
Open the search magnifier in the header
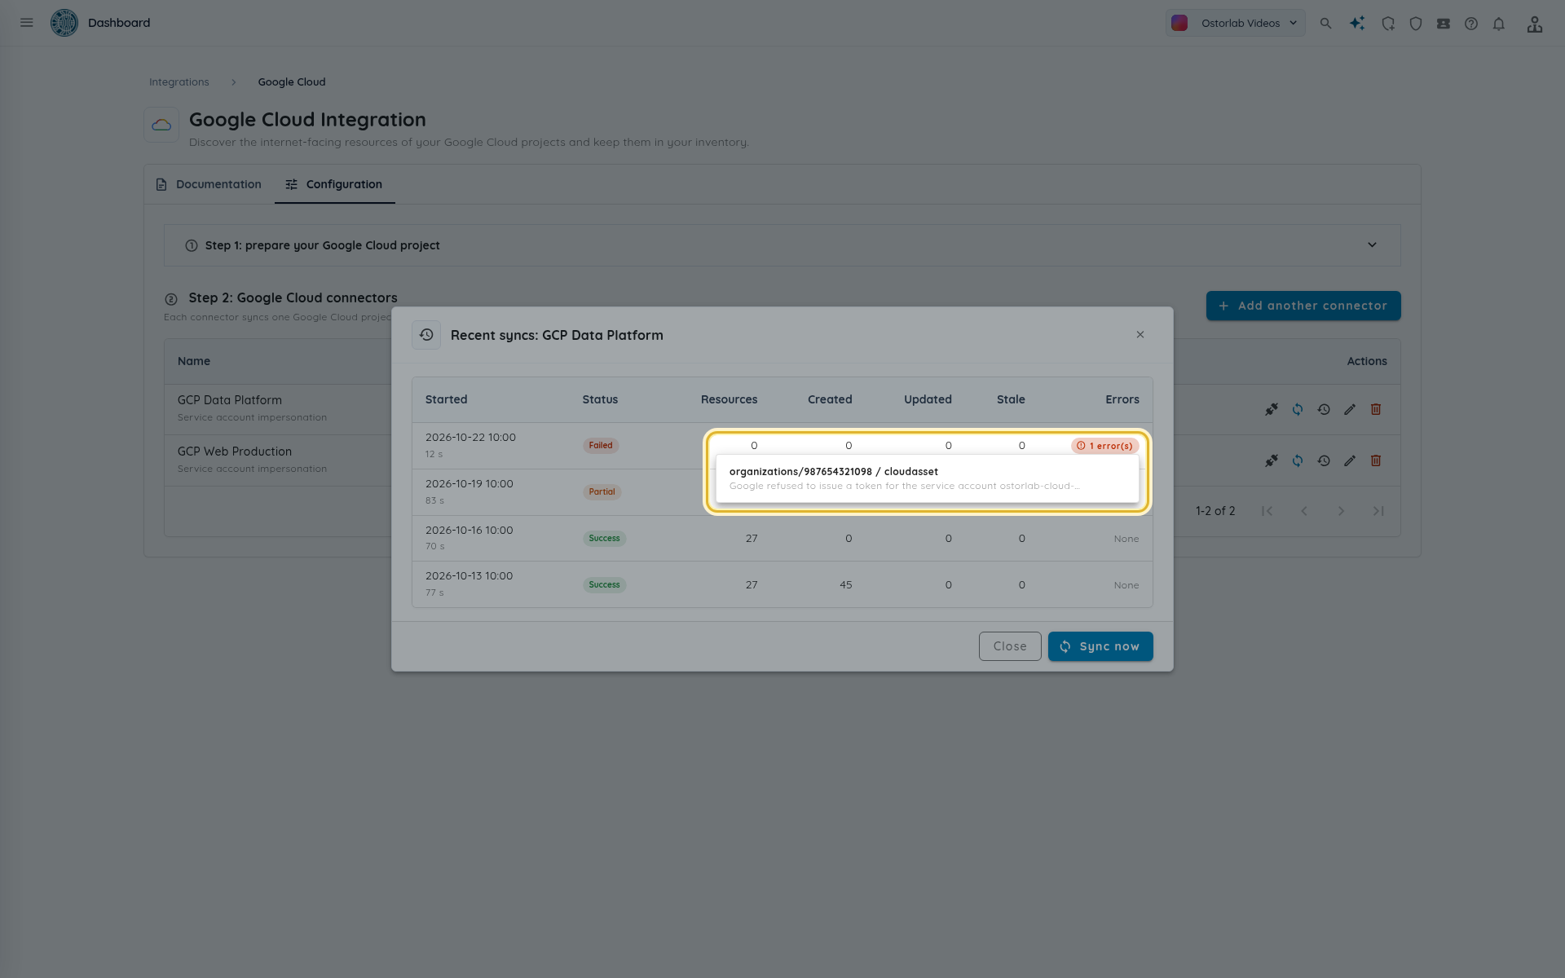(1326, 24)
